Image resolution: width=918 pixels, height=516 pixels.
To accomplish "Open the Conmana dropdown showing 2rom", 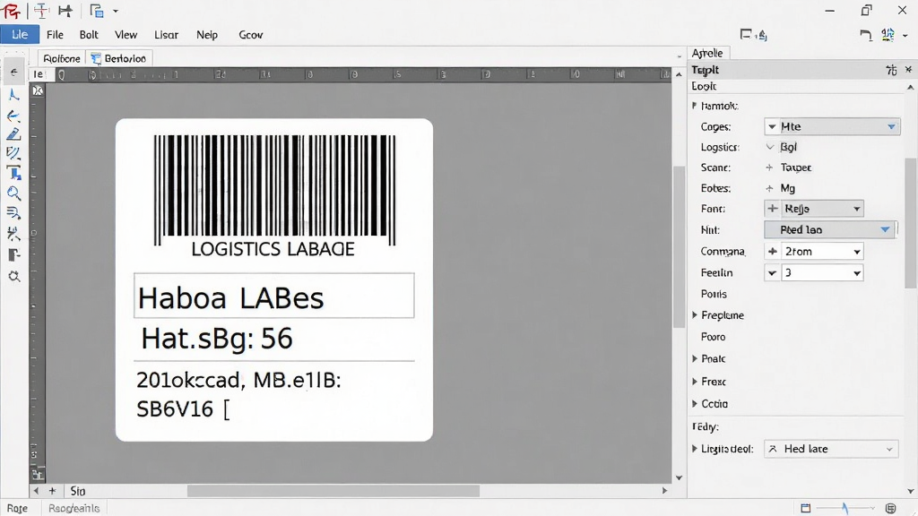I will tap(822, 252).
